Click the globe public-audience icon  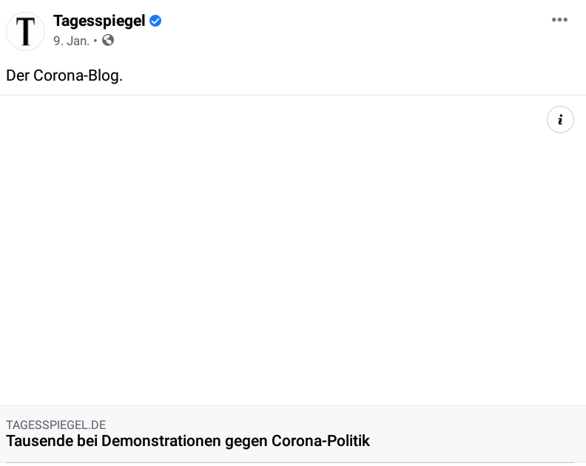108,40
